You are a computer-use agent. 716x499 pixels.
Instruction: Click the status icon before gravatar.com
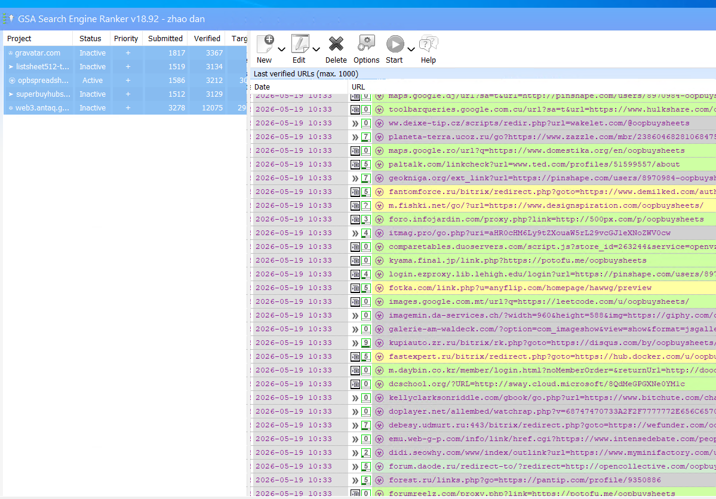pyautogui.click(x=11, y=53)
